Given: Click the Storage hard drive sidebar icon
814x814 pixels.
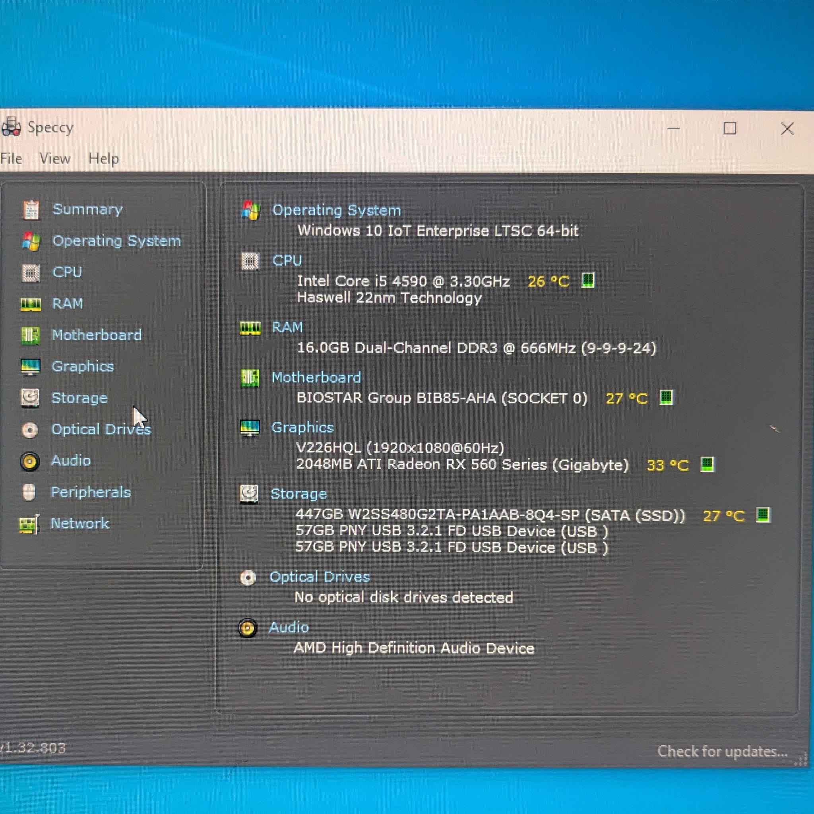Looking at the screenshot, I should 30,398.
